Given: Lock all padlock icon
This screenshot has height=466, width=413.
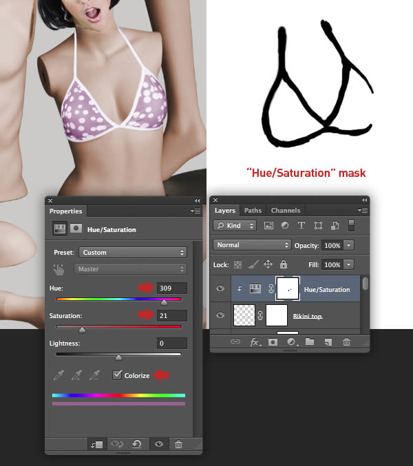Looking at the screenshot, I should [284, 264].
